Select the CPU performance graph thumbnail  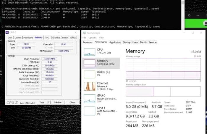pos(90,52)
